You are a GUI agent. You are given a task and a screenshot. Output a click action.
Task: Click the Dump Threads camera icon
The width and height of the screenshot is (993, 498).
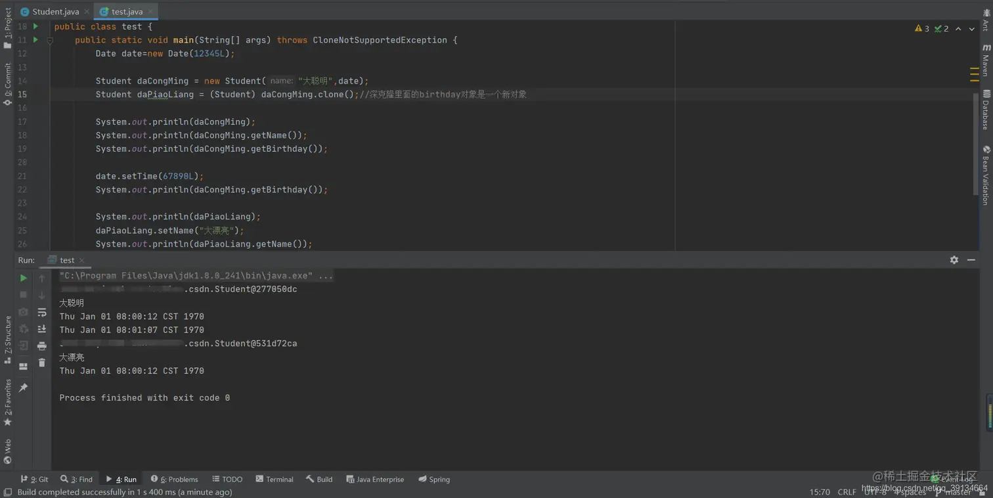tap(24, 312)
